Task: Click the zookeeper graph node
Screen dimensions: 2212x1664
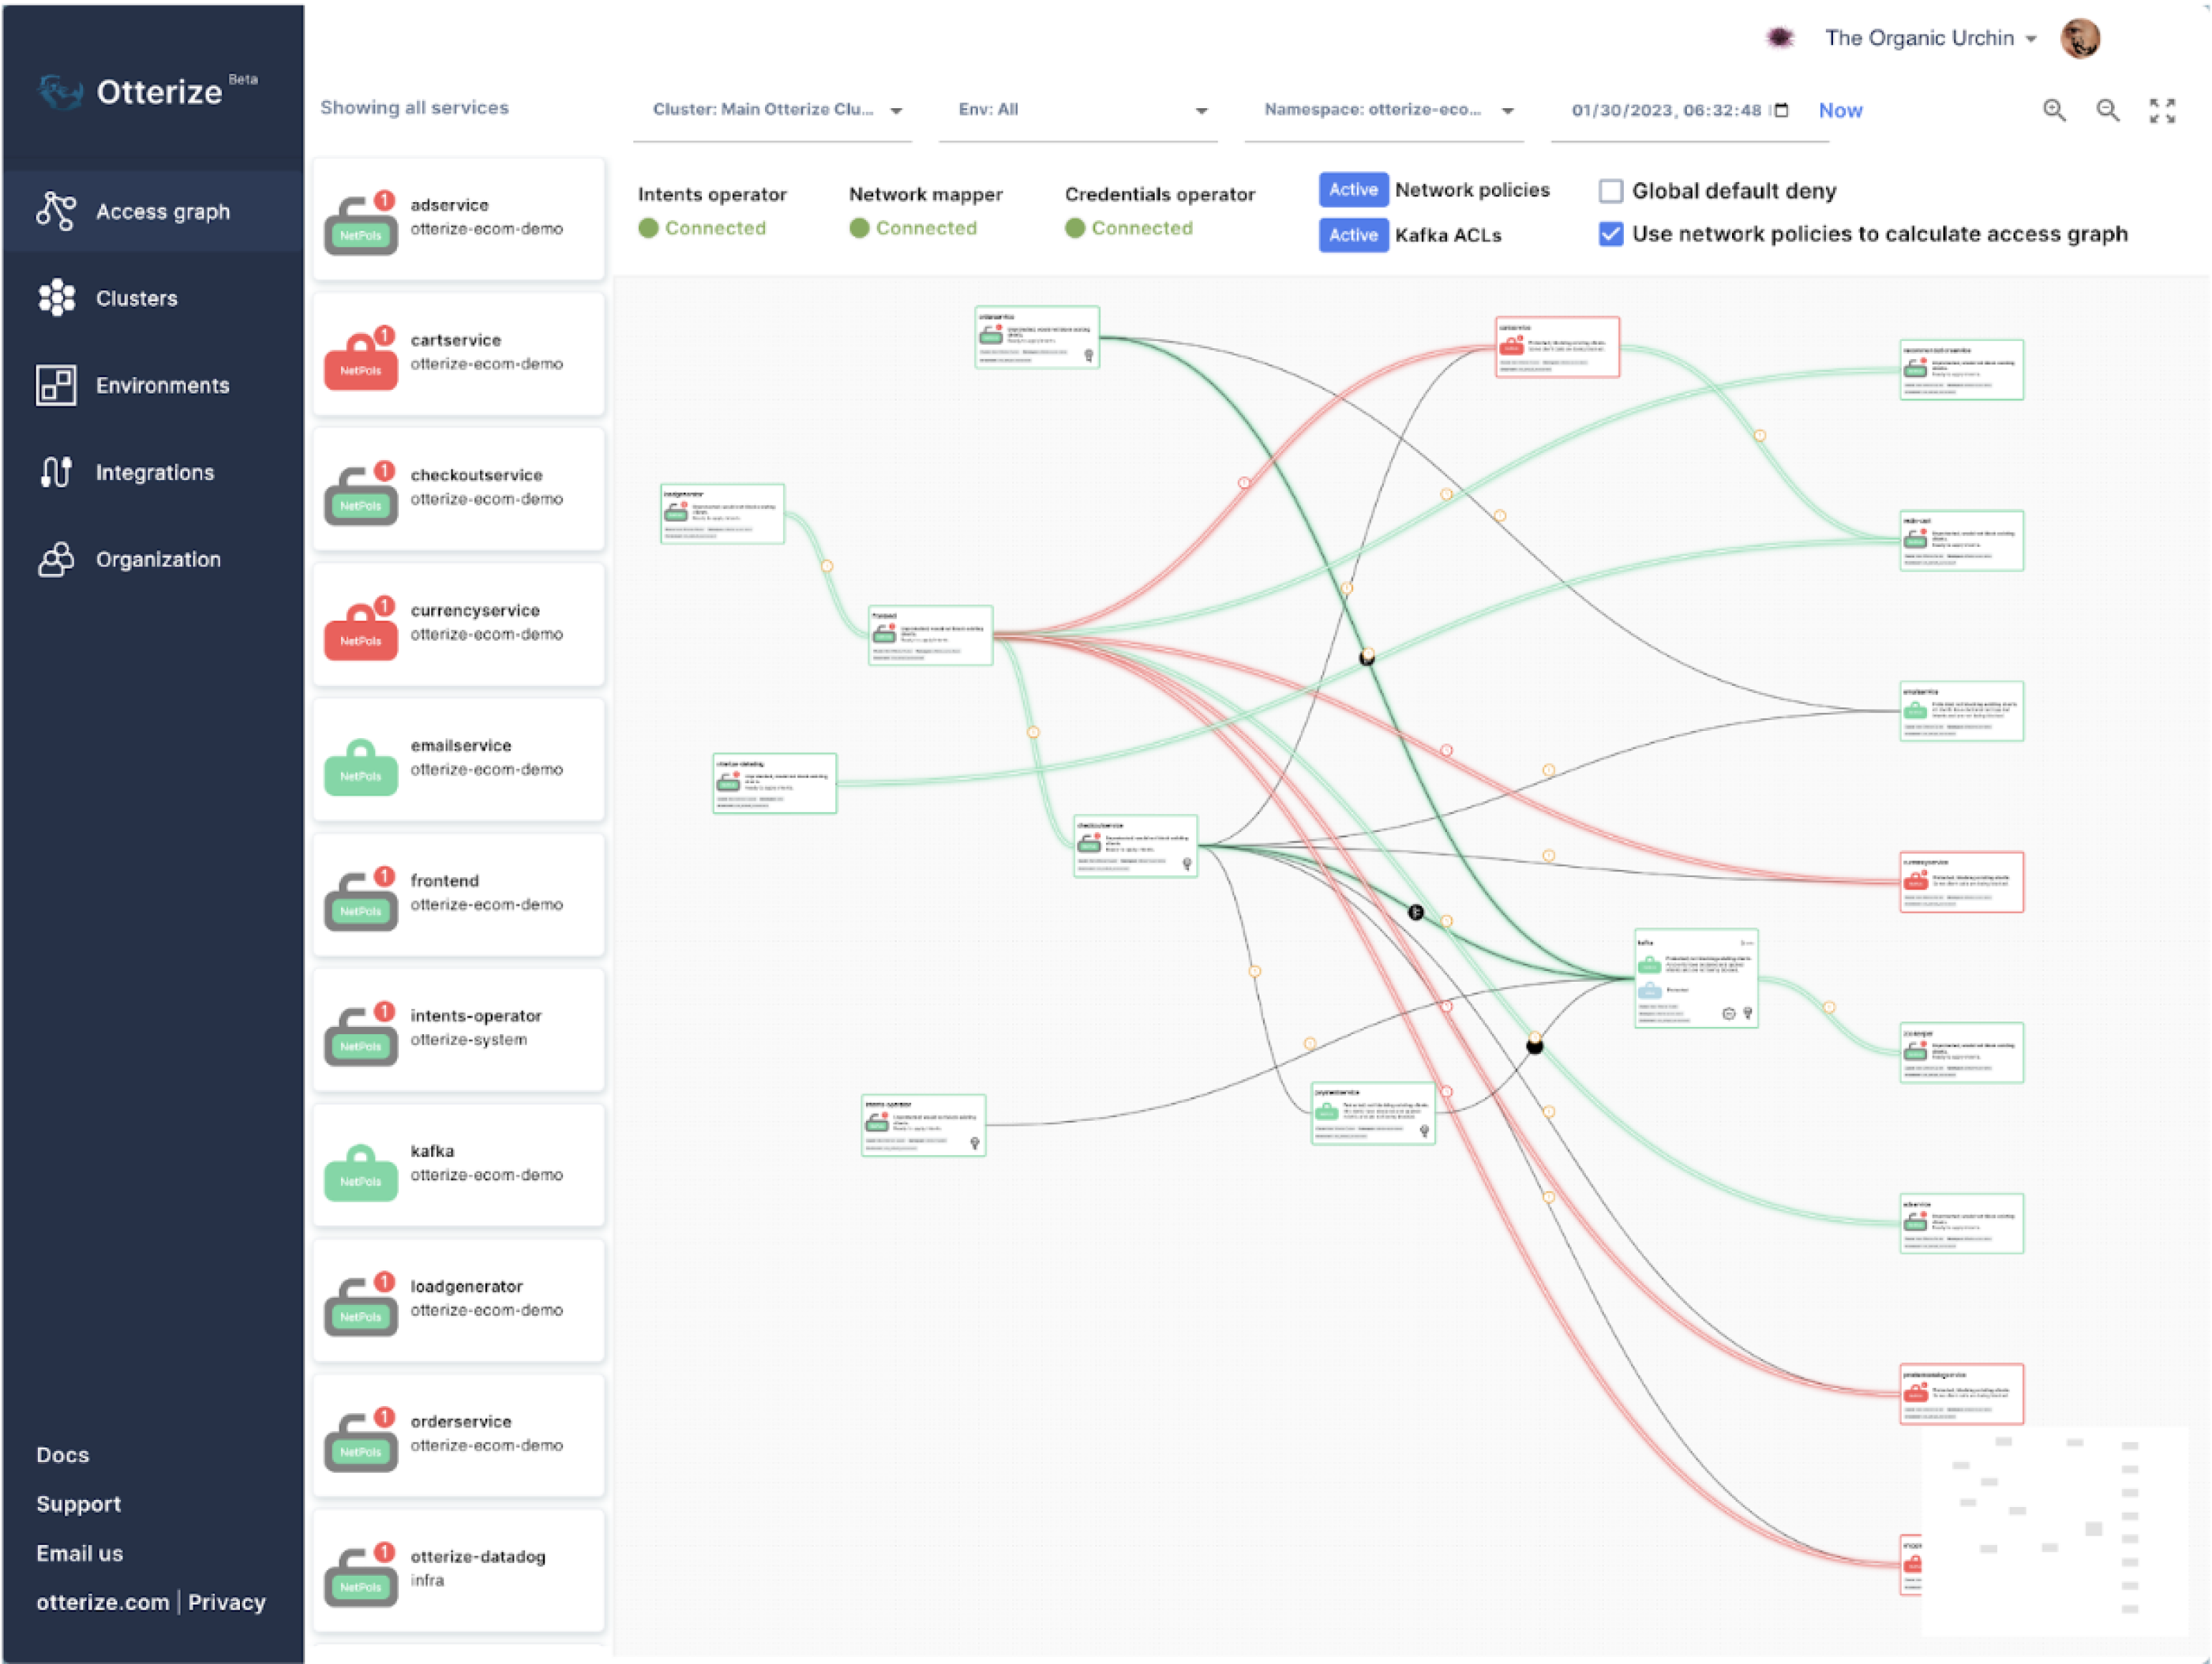Action: (1961, 1051)
